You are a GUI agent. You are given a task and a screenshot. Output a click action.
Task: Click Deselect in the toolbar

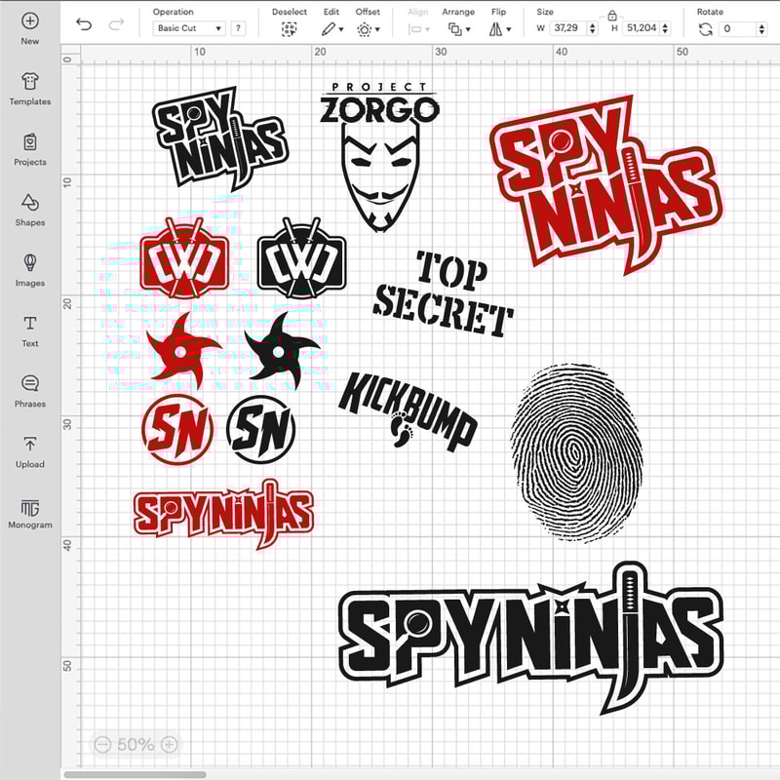(x=289, y=29)
